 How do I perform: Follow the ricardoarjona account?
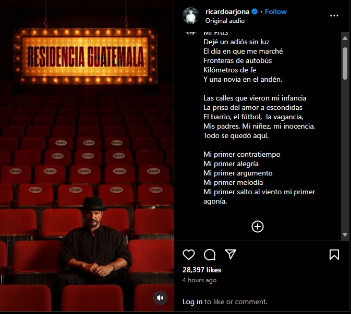[x=275, y=11]
